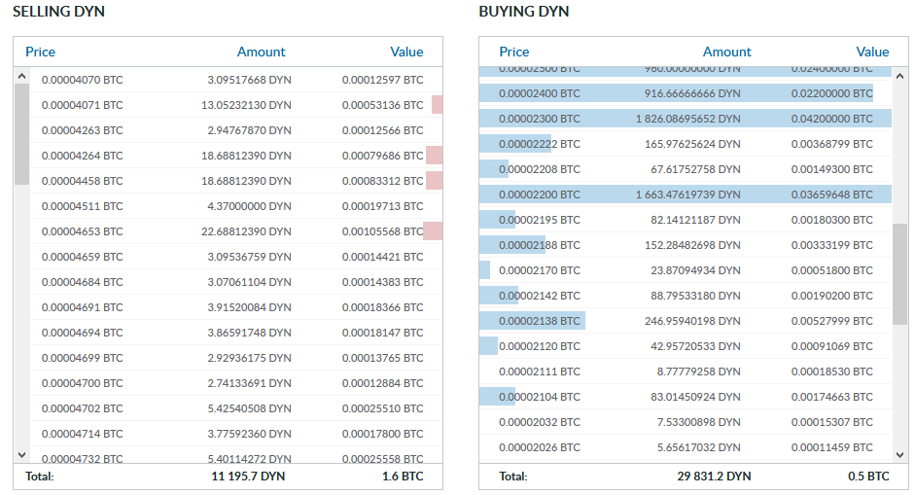
Task: Click Buying total value 0.5 BTC
Action: click(868, 477)
